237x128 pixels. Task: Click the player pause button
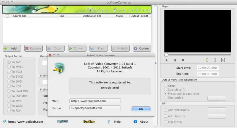pos(175,60)
